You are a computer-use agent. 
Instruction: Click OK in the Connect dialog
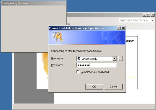click(94, 86)
